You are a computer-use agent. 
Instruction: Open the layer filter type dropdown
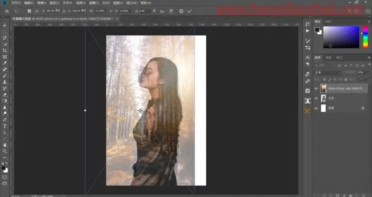coord(325,65)
